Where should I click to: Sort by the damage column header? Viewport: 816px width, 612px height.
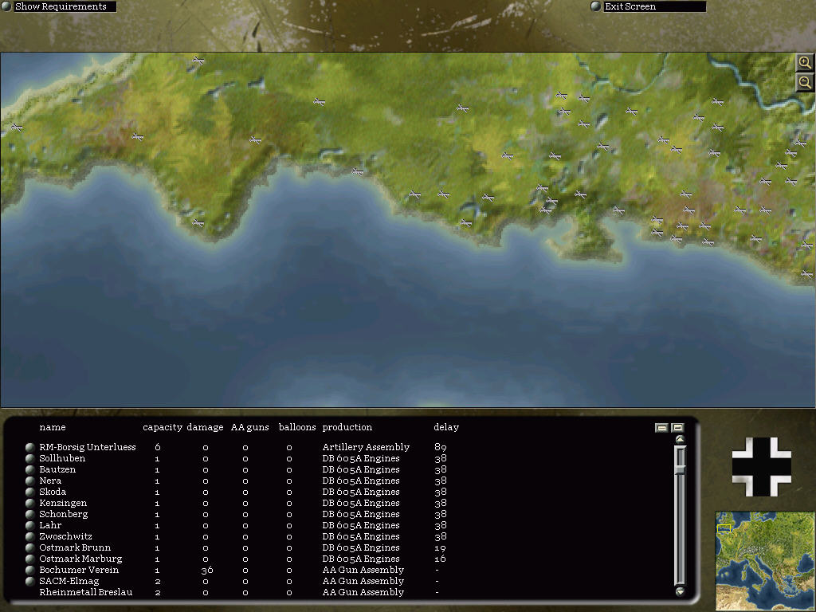pos(205,427)
